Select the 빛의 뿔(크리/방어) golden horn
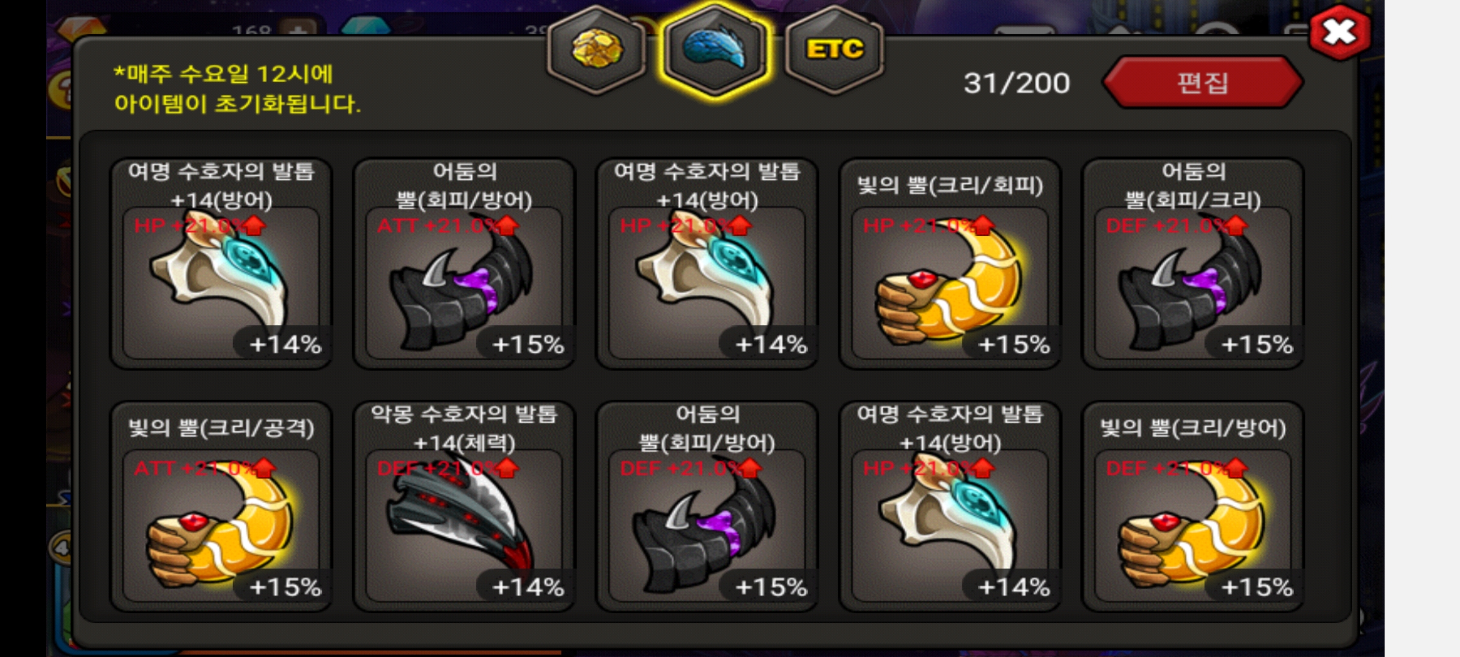The width and height of the screenshot is (1460, 657). pyautogui.click(x=1193, y=506)
